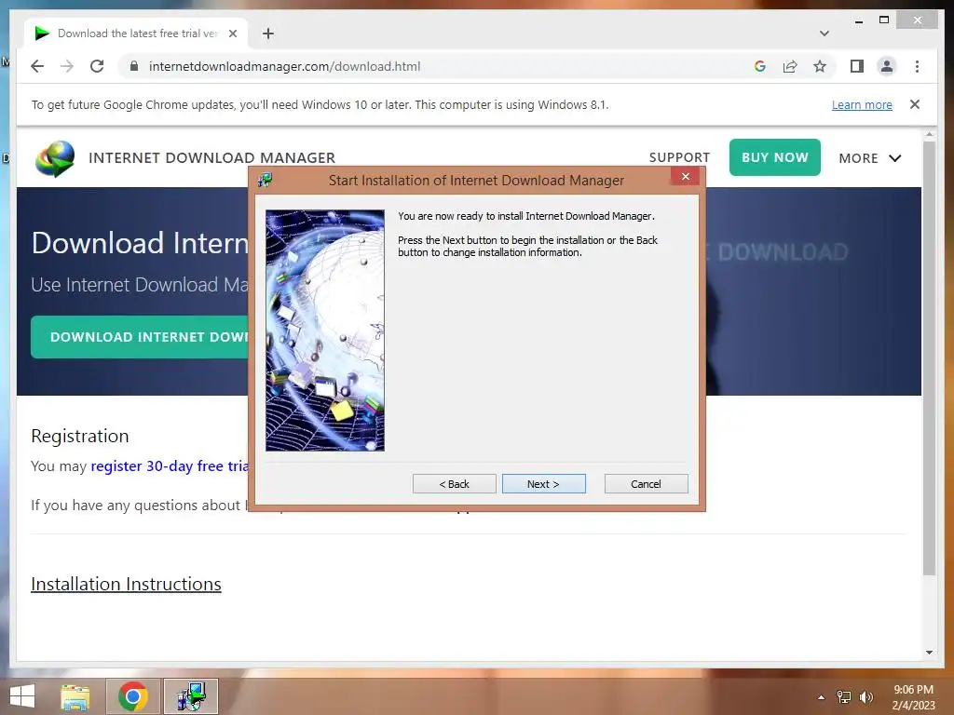Open File Explorer from taskbar
The width and height of the screenshot is (954, 715).
click(x=75, y=696)
